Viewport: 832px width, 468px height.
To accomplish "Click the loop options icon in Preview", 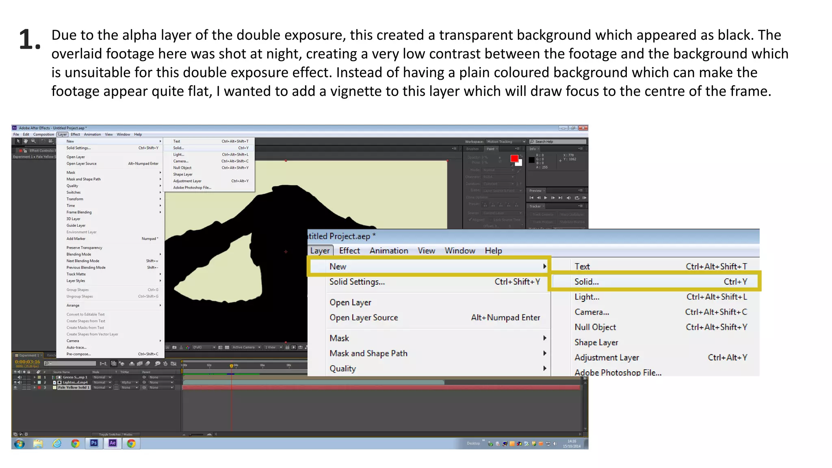I will click(577, 198).
